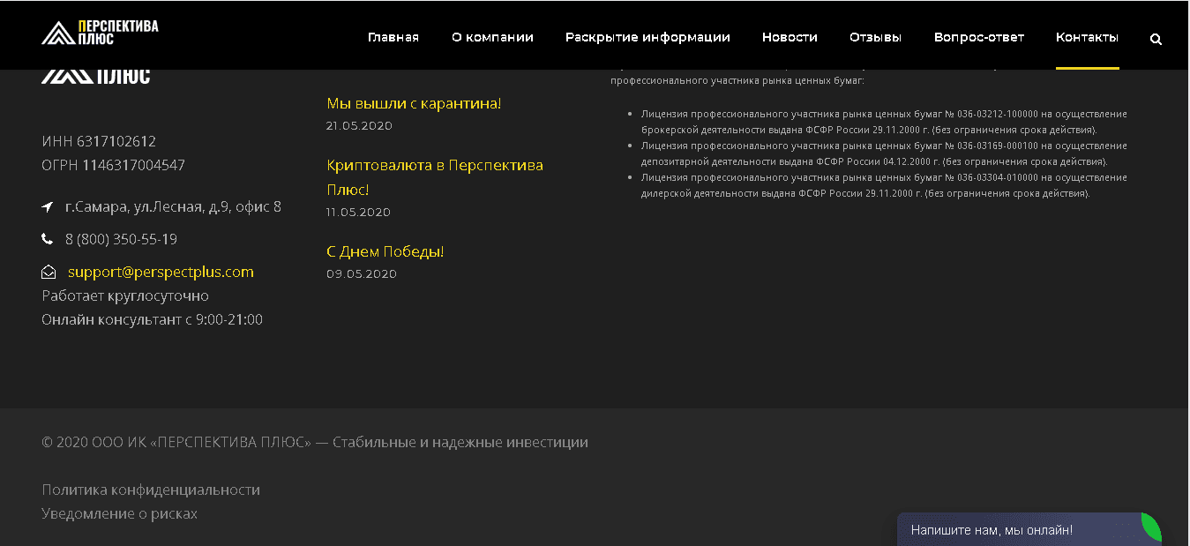Click the Контакты menu item
Viewport: 1190px width, 546px height.
coord(1087,37)
